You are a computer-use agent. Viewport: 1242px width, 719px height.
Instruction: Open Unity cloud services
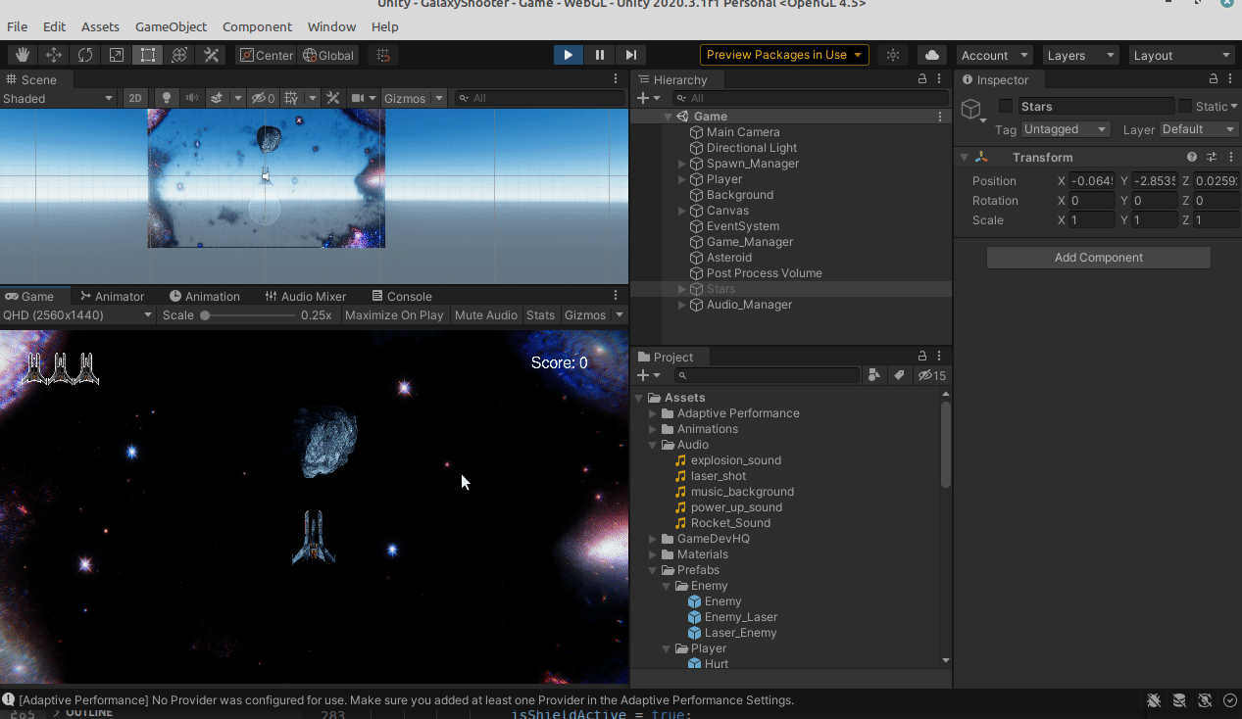coord(932,55)
